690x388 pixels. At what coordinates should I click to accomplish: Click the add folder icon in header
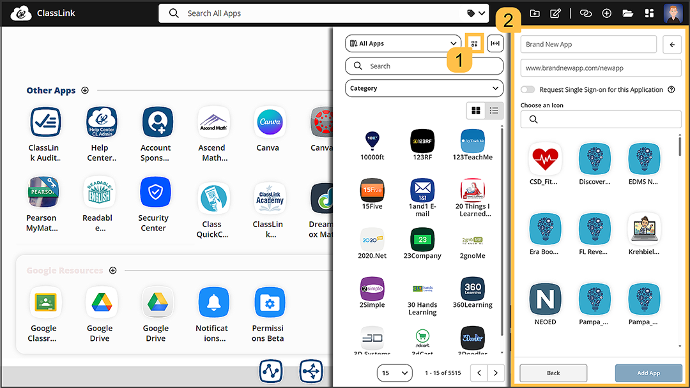pos(535,13)
